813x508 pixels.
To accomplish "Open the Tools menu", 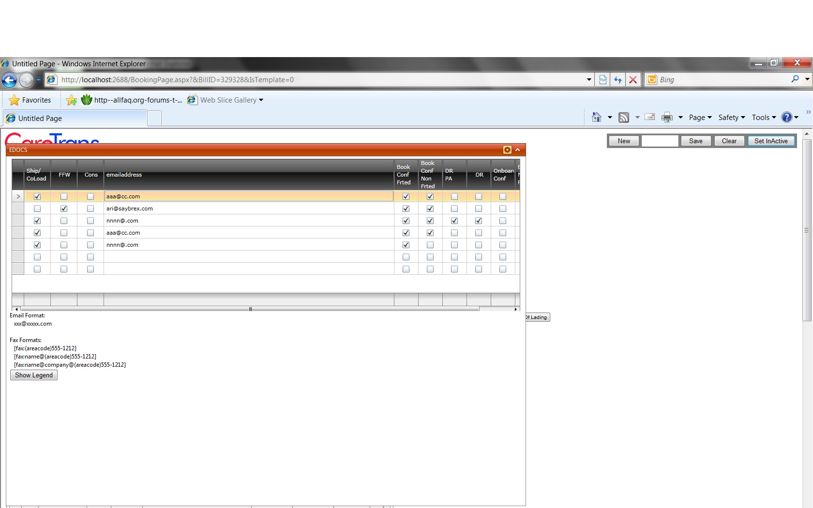I will (x=764, y=118).
